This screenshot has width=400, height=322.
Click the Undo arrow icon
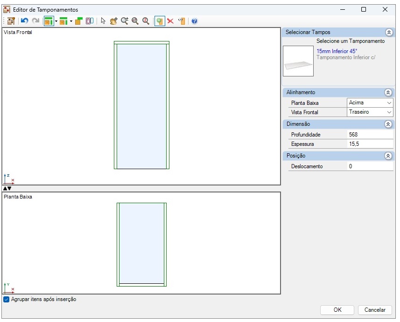tap(25, 21)
